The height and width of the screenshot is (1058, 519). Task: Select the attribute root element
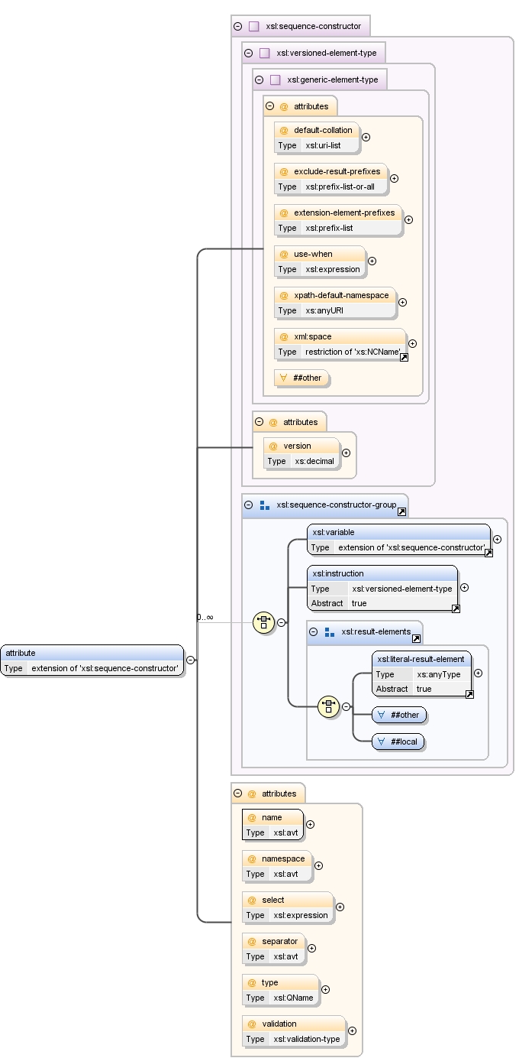coord(92,660)
